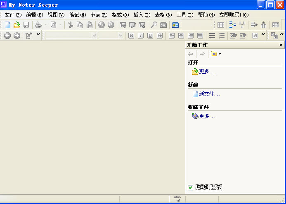This screenshot has height=204, width=286.
Task: Click the Open file folder toolbar icon
Action: (x=17, y=25)
